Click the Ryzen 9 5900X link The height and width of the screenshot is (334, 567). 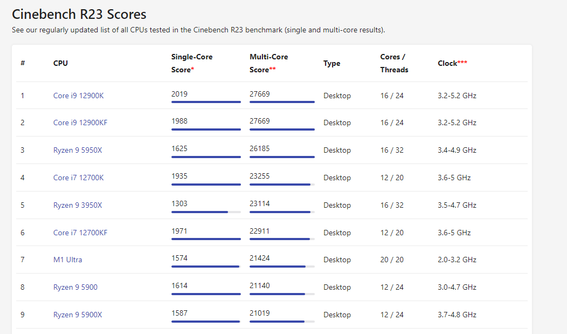tap(77, 315)
